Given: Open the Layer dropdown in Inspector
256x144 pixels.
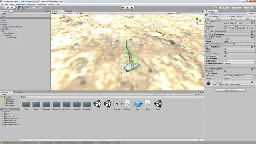Looking at the screenshot, I should (246, 16).
